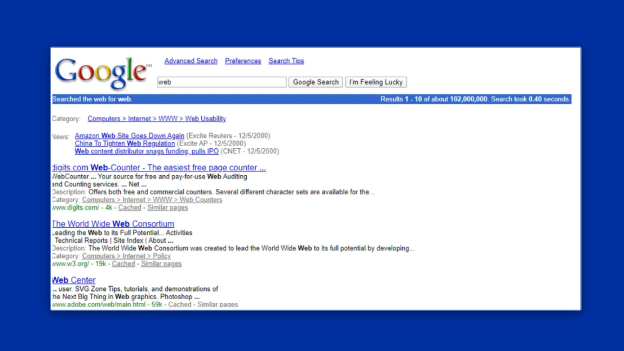Click 'Searched the web for web.' text

[x=93, y=99]
